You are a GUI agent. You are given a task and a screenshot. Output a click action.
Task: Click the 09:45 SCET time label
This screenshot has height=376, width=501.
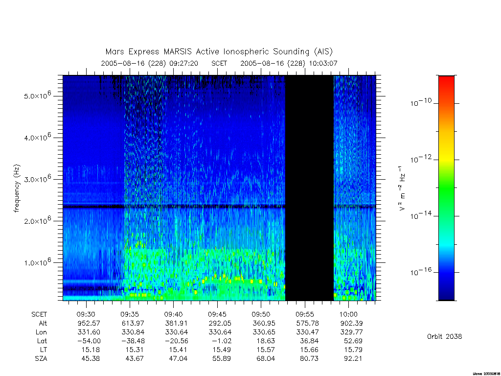218,314
